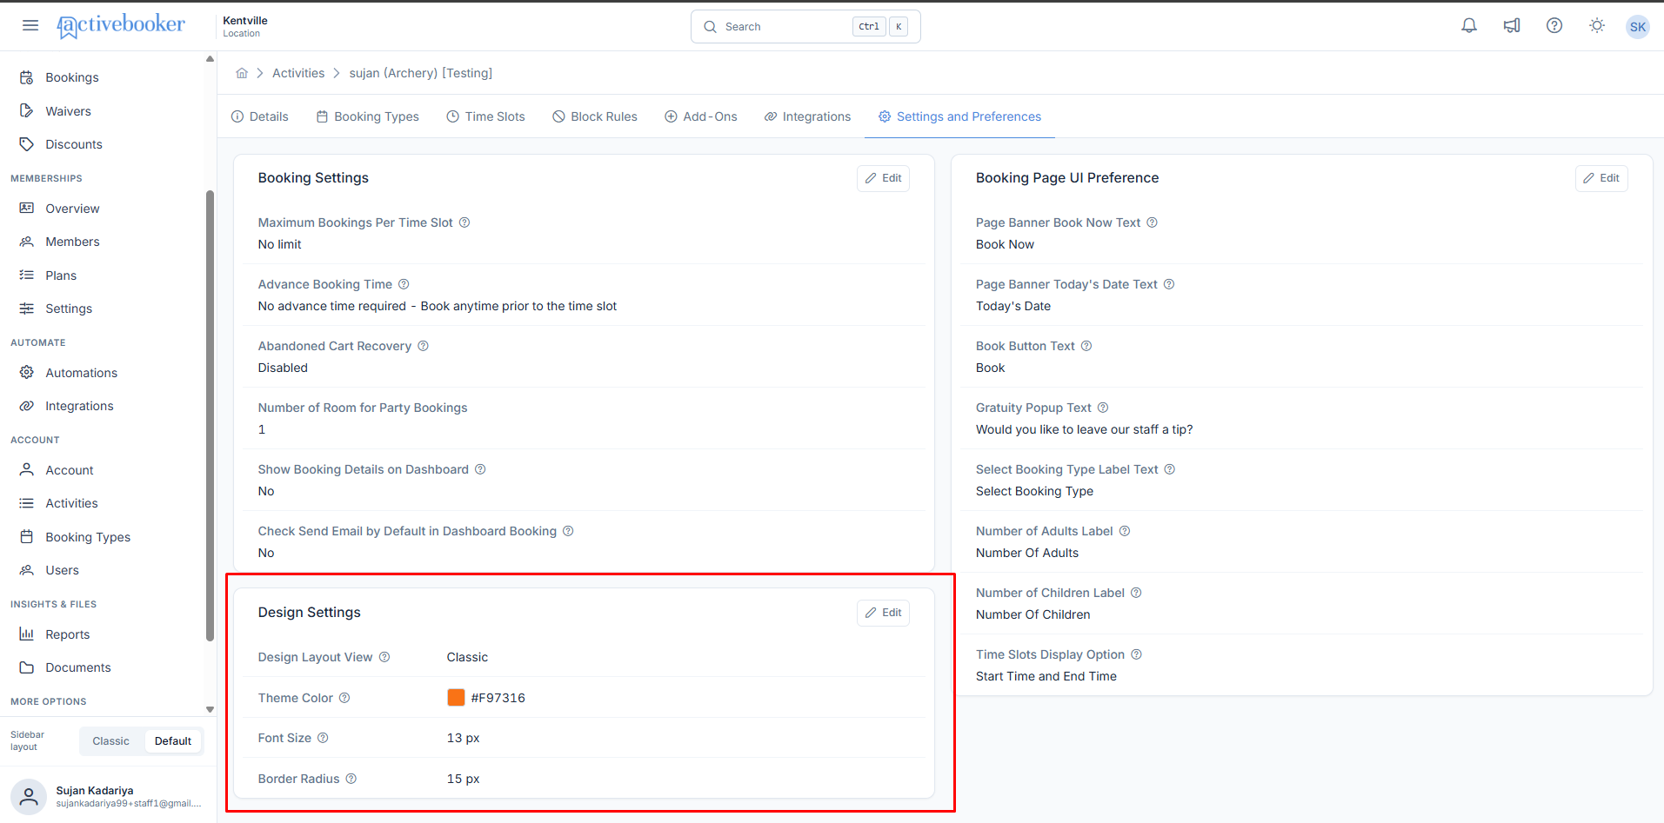1664x823 pixels.
Task: Click help icon beside Theme Color
Action: click(344, 698)
